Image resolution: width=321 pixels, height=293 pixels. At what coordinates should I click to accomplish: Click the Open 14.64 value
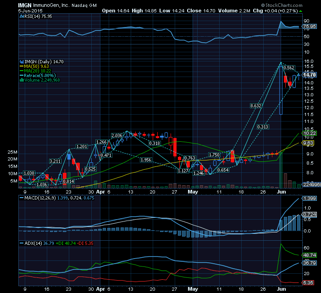coord(116,11)
